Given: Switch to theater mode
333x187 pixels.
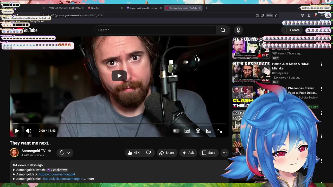Looking at the screenshot, I should click(x=209, y=131).
